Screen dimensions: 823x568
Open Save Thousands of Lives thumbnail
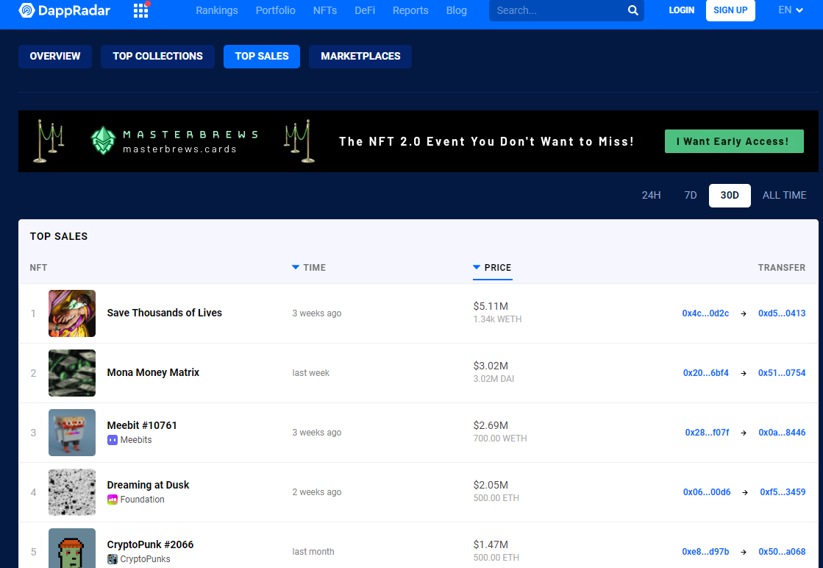click(72, 313)
